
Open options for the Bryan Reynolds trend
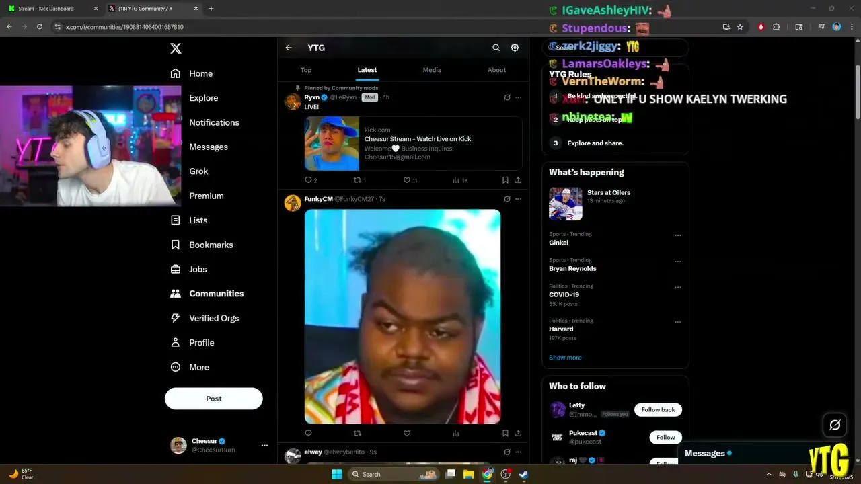click(x=678, y=261)
